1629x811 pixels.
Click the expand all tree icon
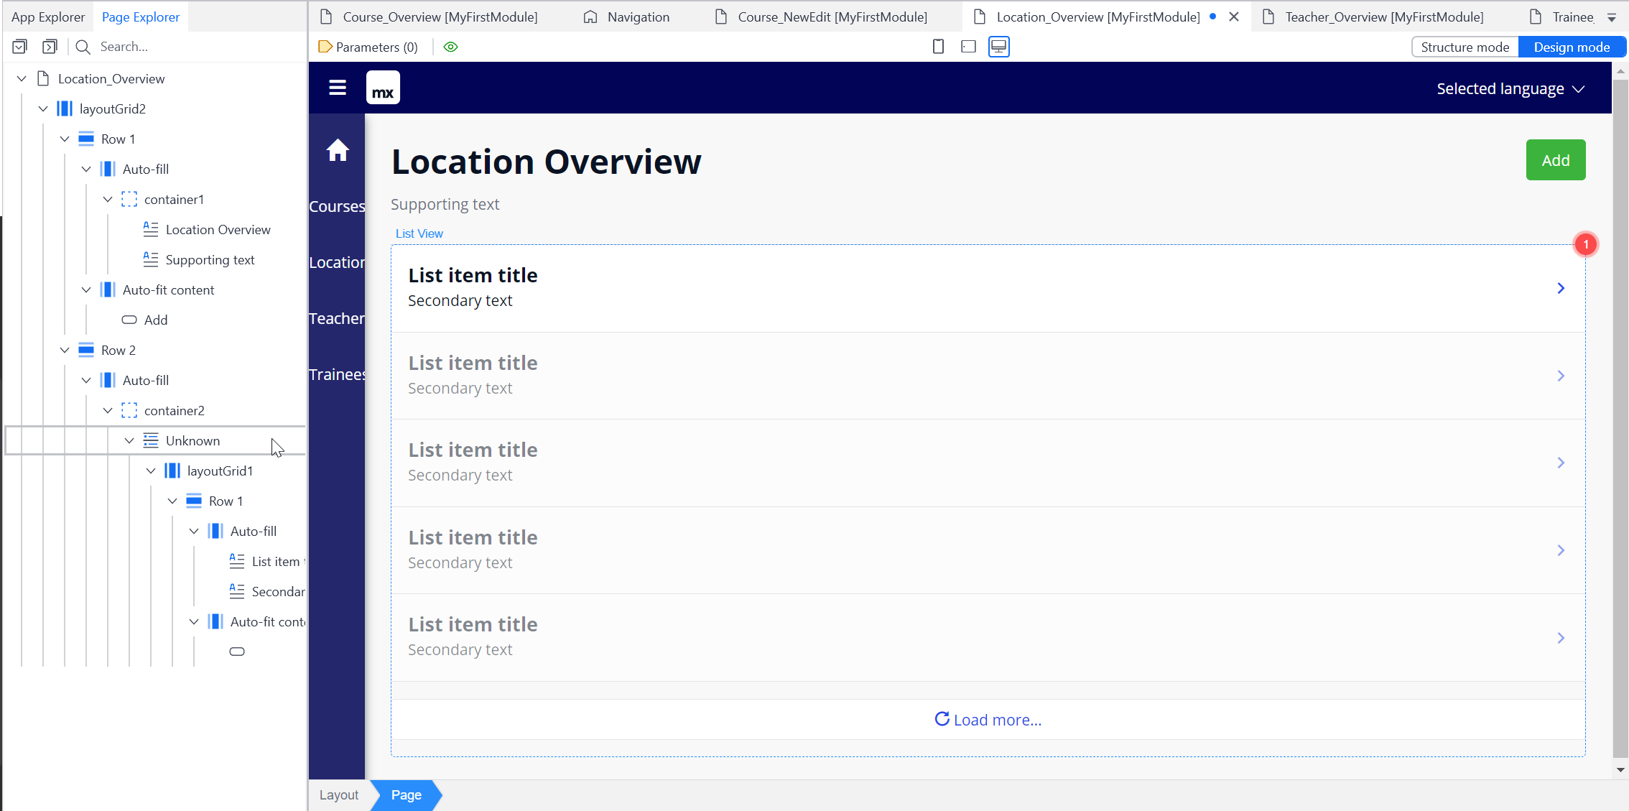tap(20, 47)
